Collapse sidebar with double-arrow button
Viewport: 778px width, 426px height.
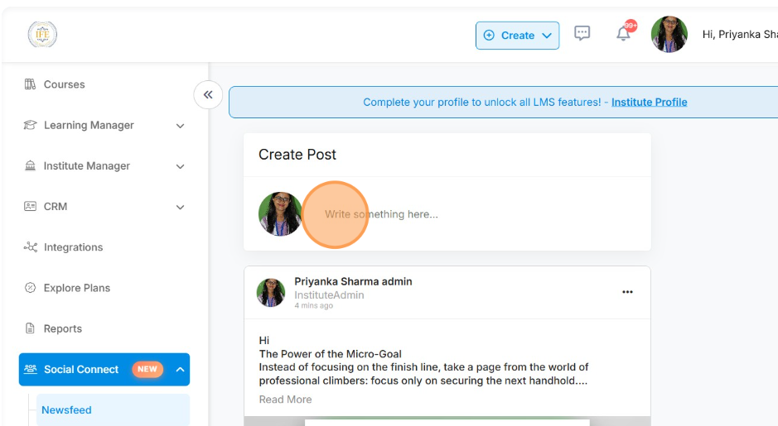pos(208,94)
